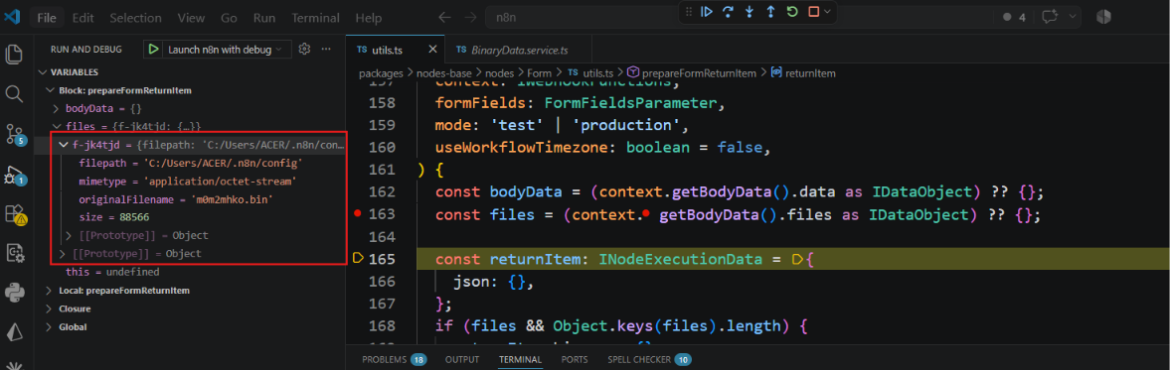Collapse the VARIABLES section
The height and width of the screenshot is (370, 1170).
pyautogui.click(x=42, y=72)
